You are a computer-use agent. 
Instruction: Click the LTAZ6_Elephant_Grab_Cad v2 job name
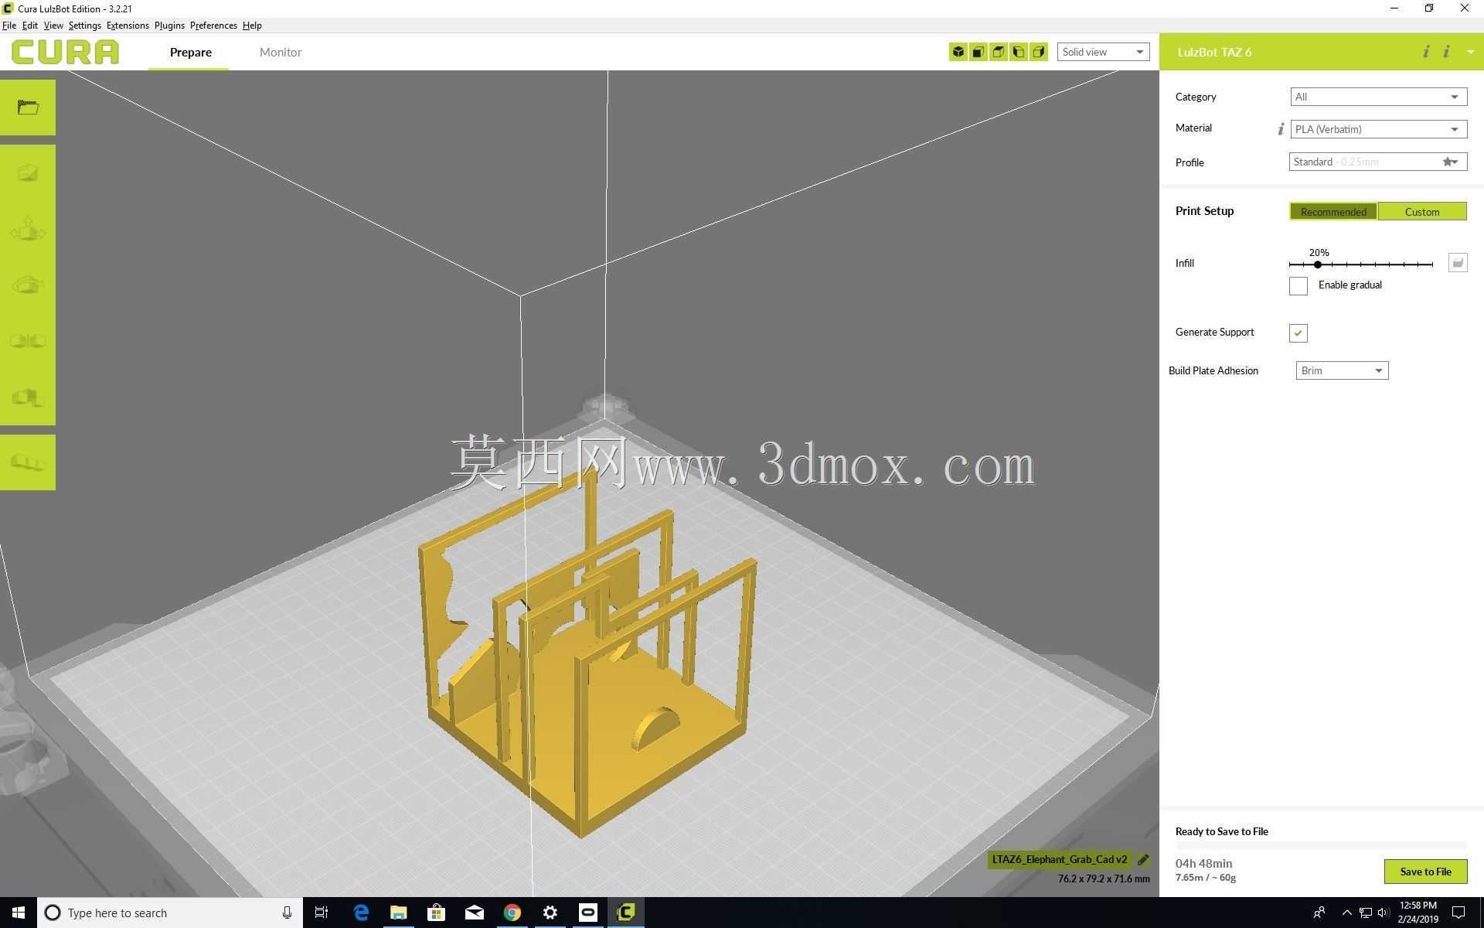pyautogui.click(x=1059, y=859)
